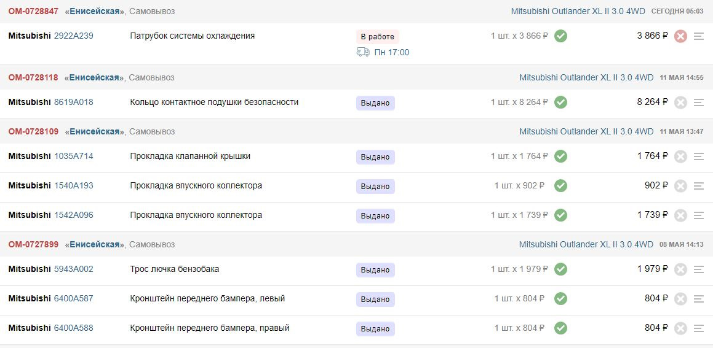
Task: Click green checkmark for 5943A002 row
Action: pos(560,269)
